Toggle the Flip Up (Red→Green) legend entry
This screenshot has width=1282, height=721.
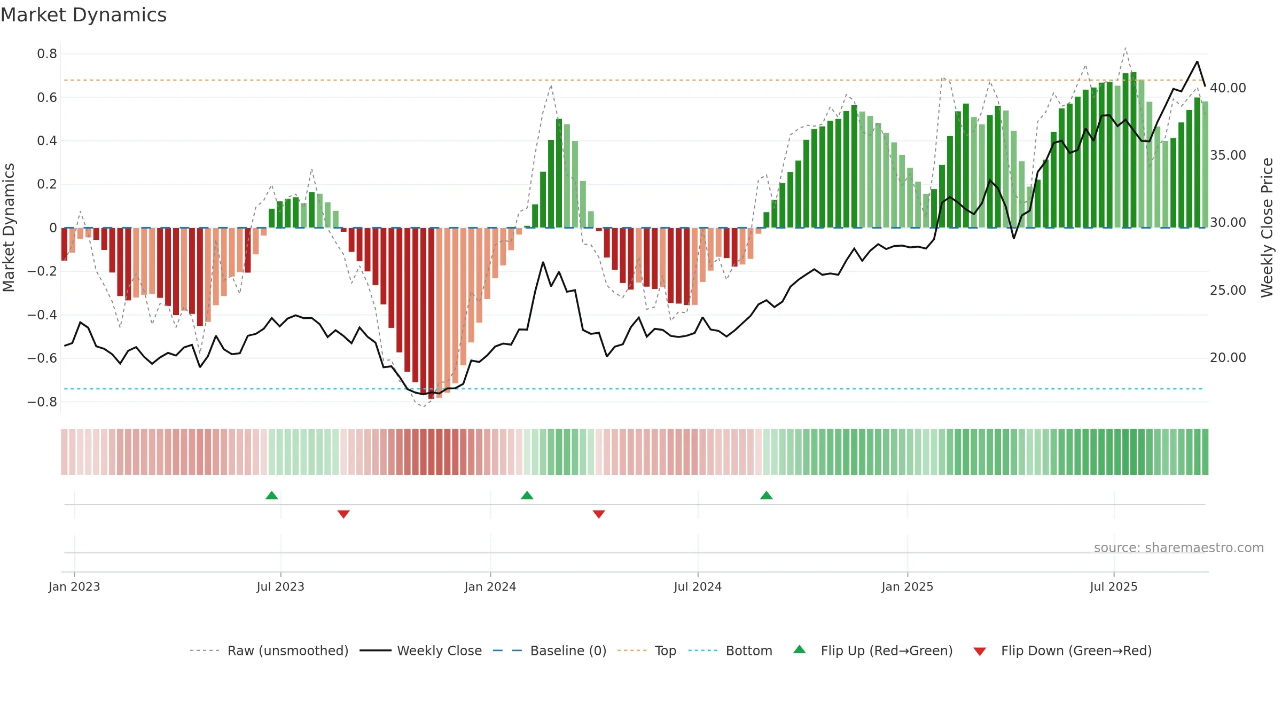873,651
